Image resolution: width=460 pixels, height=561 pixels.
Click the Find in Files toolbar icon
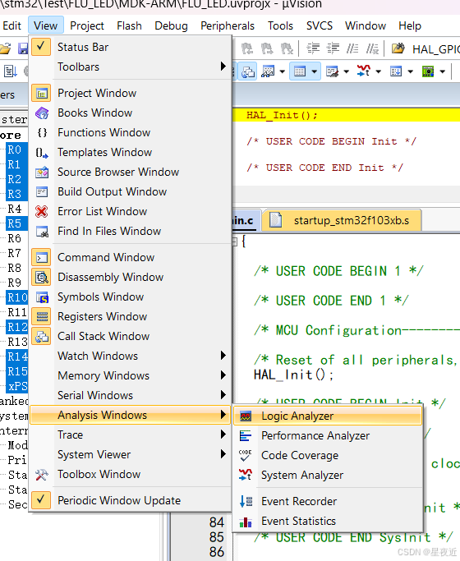pos(398,48)
